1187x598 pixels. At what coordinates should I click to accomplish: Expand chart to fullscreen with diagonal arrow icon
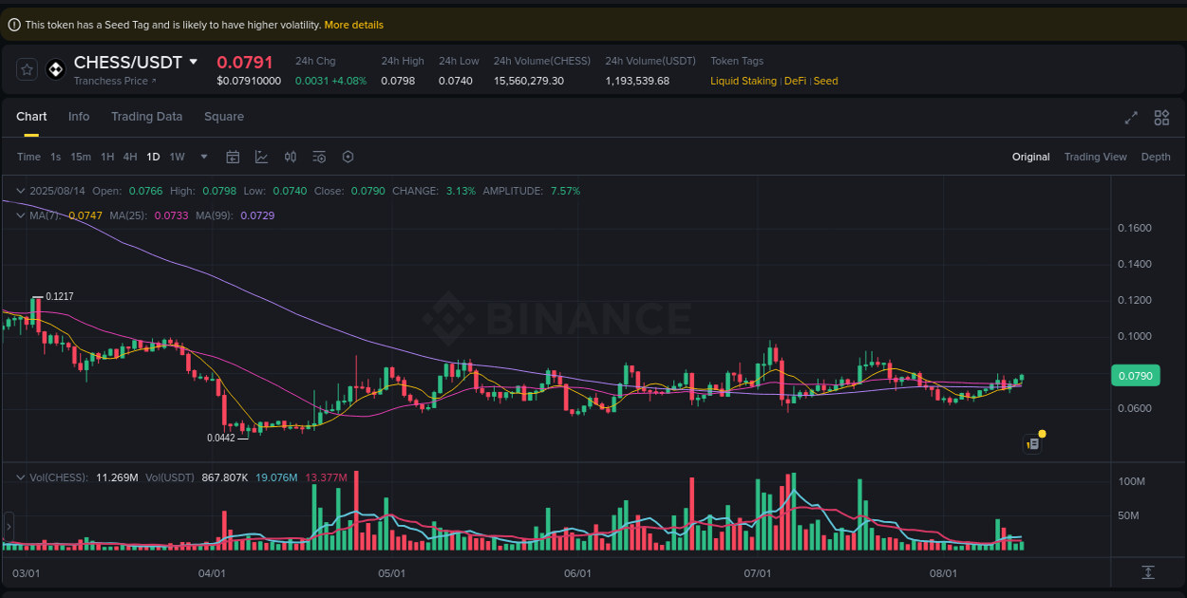click(1130, 118)
